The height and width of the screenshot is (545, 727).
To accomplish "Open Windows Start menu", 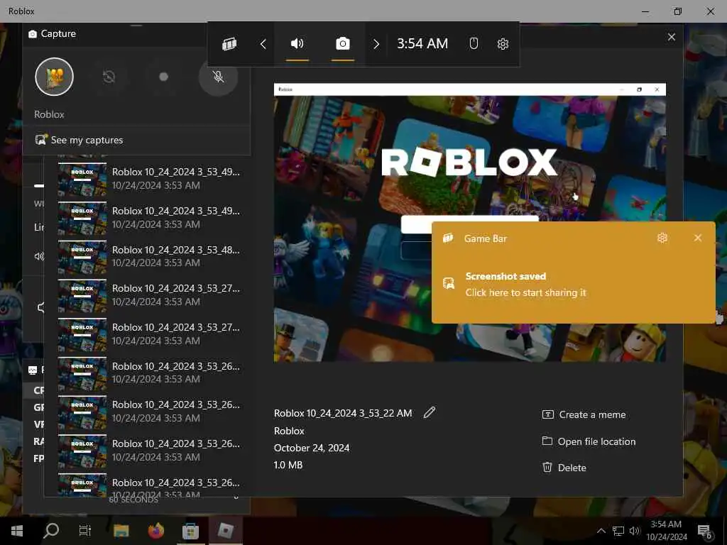I will (x=17, y=531).
